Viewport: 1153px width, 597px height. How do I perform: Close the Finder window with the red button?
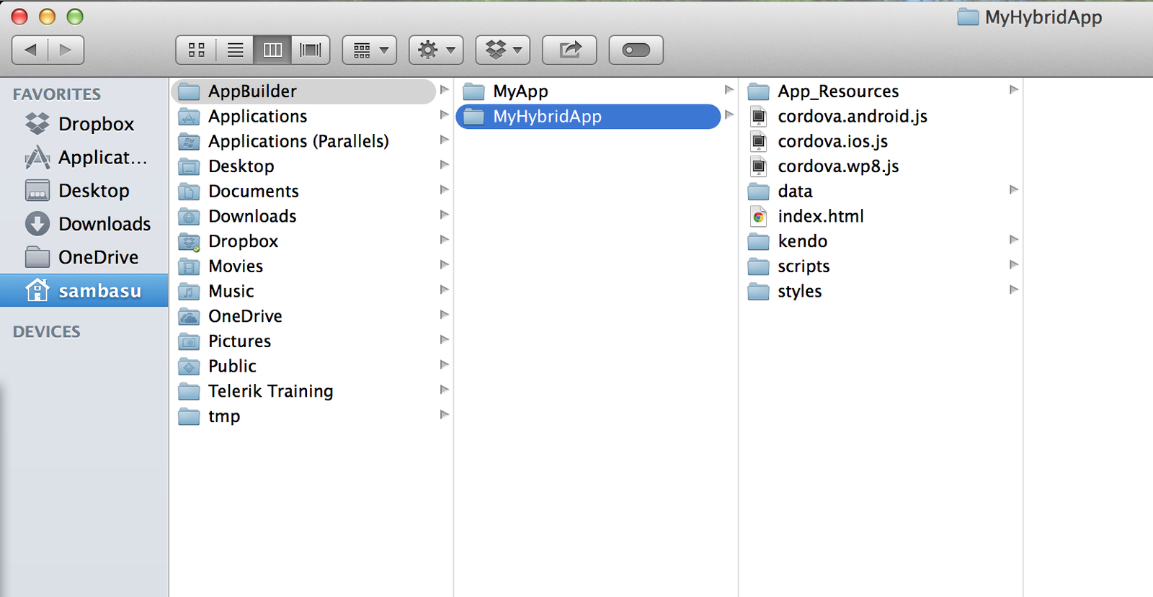tap(19, 17)
